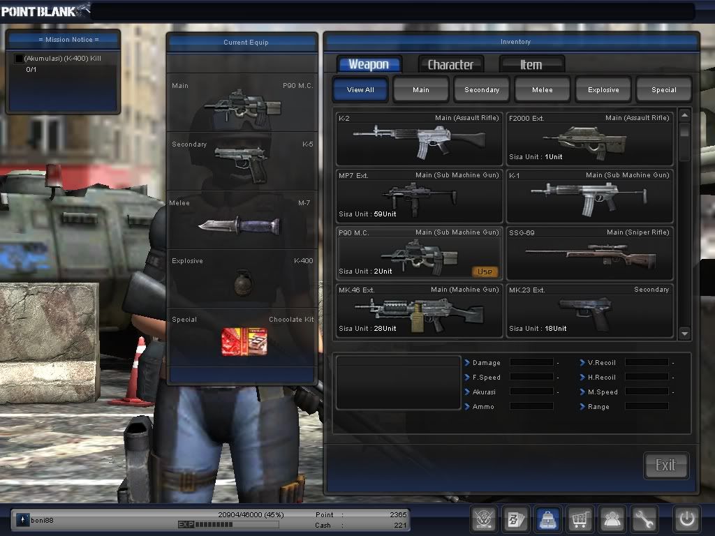Click the inventory scrollbar down arrow
The width and height of the screenshot is (715, 536).
684,334
